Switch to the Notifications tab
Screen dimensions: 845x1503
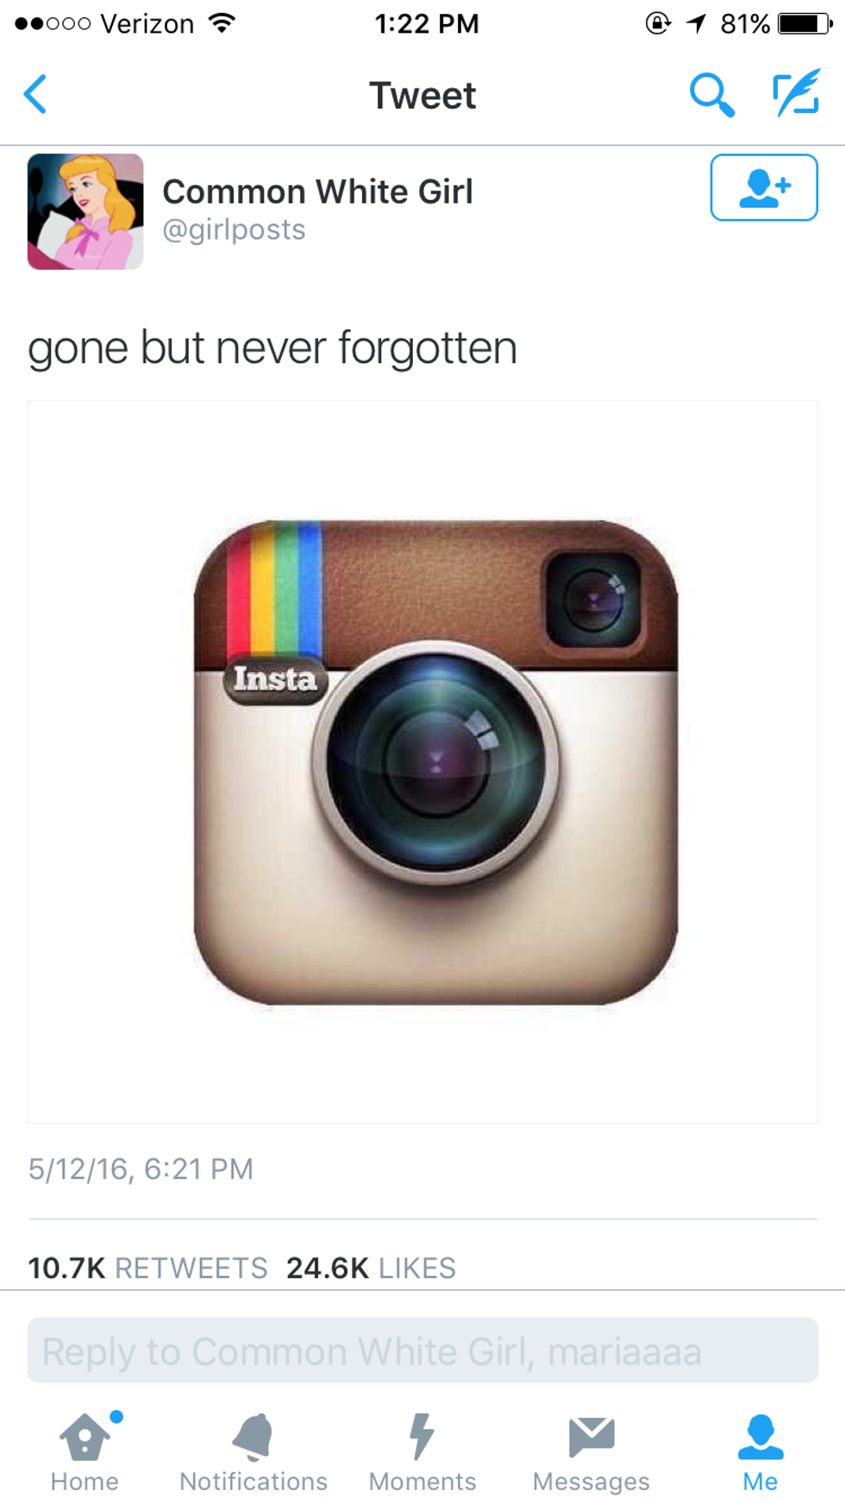click(x=253, y=1452)
